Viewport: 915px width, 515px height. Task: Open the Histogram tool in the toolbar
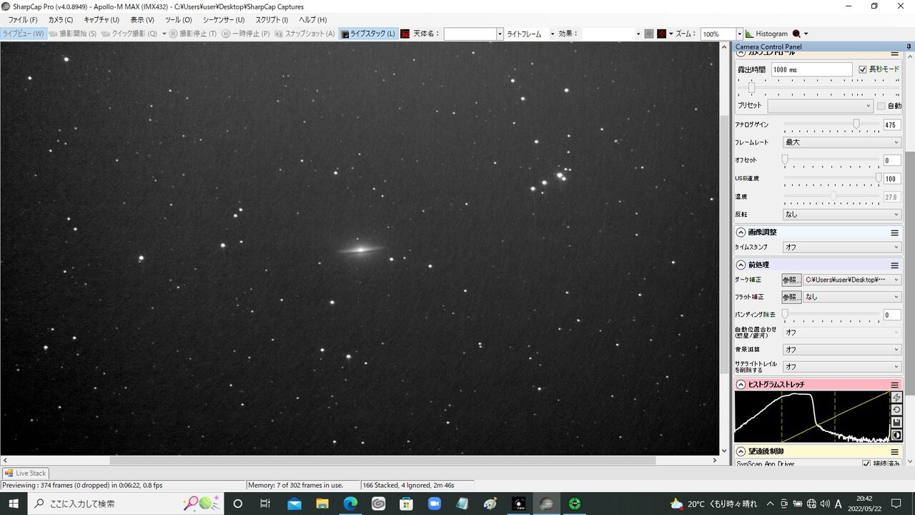pyautogui.click(x=766, y=34)
